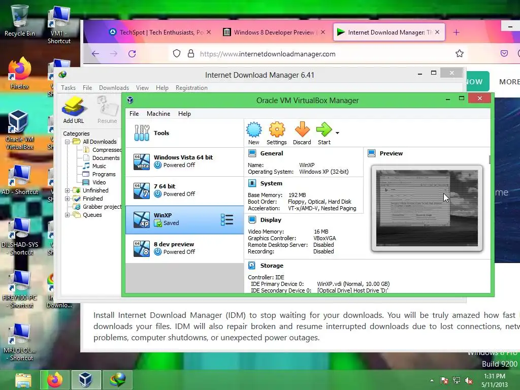Click the site padlock icon
This screenshot has width=520, height=390.
[191, 53]
